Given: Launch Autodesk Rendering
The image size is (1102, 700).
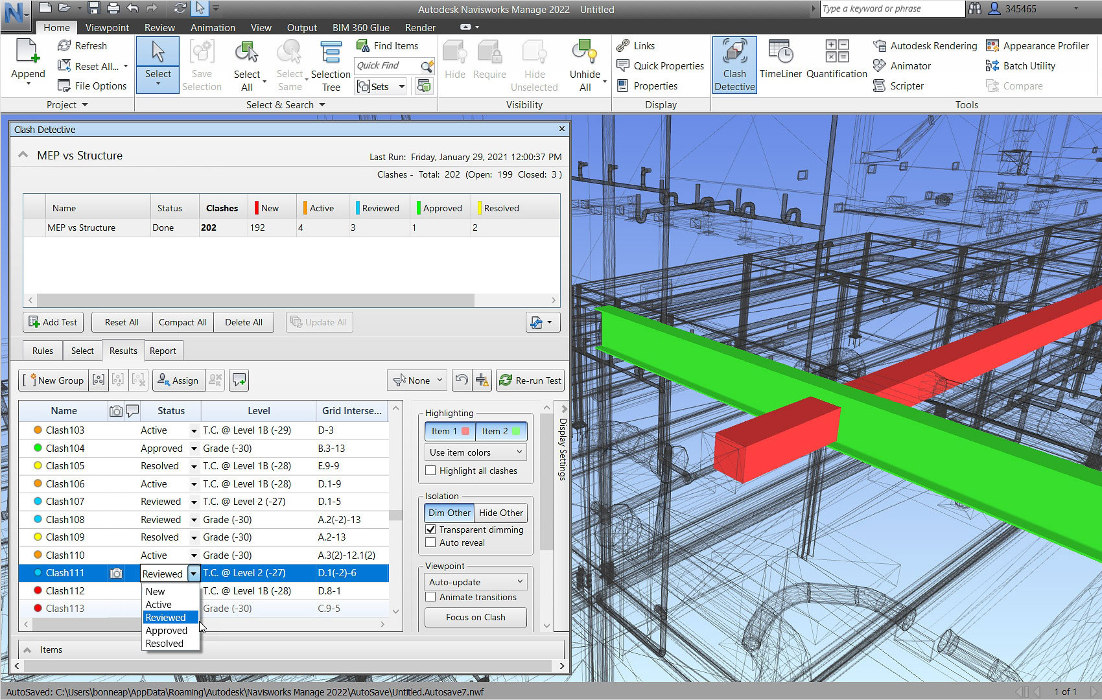Looking at the screenshot, I should 925,45.
